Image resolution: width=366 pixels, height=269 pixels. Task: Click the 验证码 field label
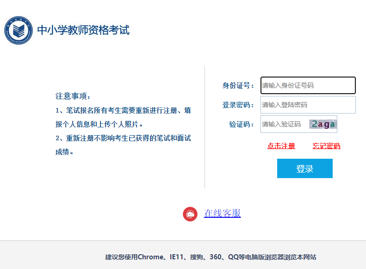pyautogui.click(x=241, y=124)
